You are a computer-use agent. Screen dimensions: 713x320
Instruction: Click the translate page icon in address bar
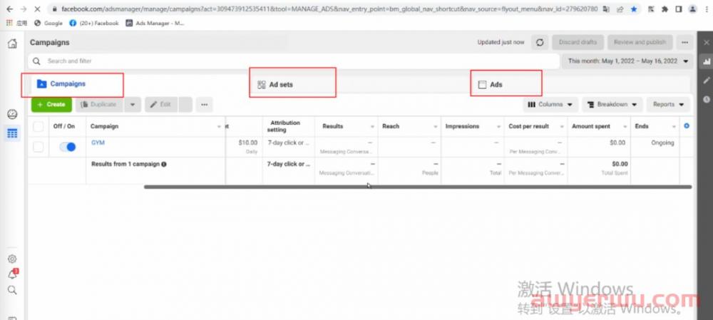pos(607,9)
